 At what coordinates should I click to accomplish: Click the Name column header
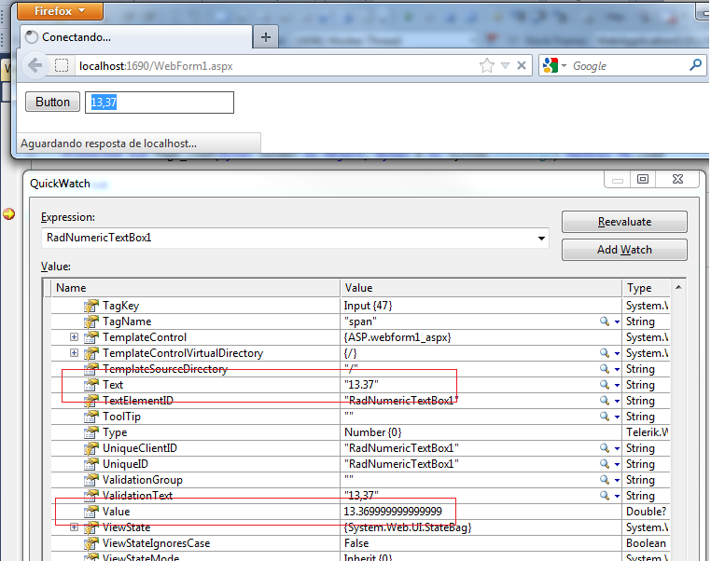tap(195, 288)
